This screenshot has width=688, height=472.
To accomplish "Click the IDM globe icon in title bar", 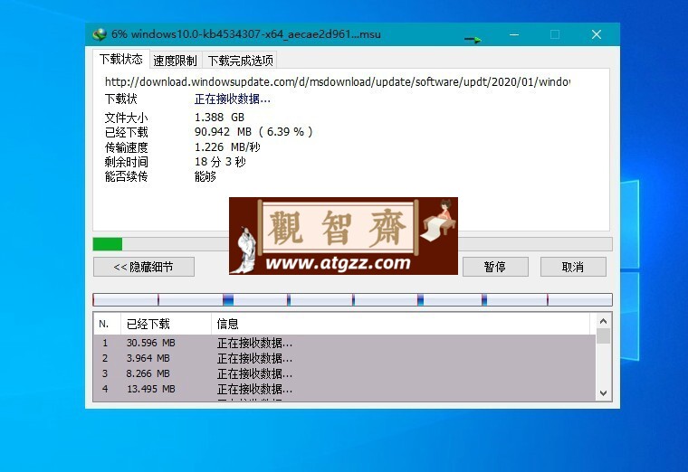I will point(100,34).
